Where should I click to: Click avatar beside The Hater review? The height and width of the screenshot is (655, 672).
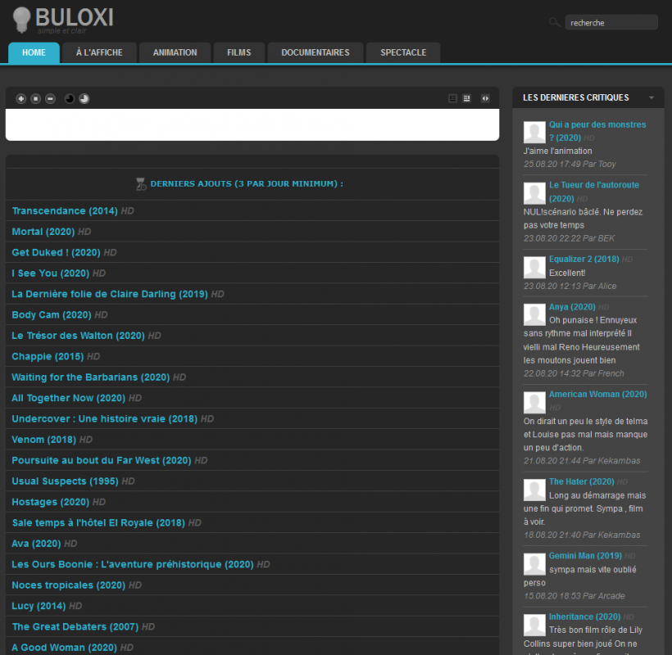click(534, 490)
